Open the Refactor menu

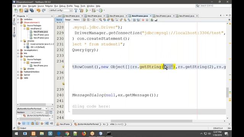(49, 6)
